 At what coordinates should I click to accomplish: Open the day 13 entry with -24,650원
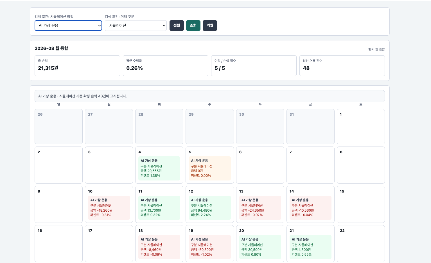[x=260, y=208]
